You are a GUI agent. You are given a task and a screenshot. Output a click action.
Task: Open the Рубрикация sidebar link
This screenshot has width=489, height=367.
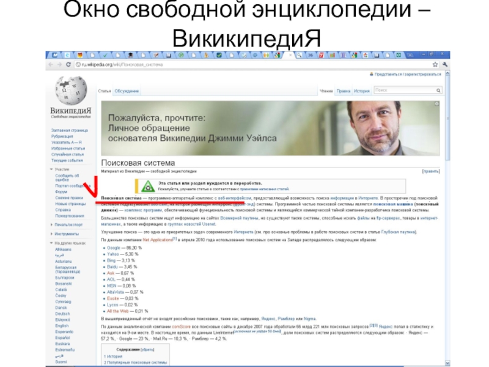[62, 136]
